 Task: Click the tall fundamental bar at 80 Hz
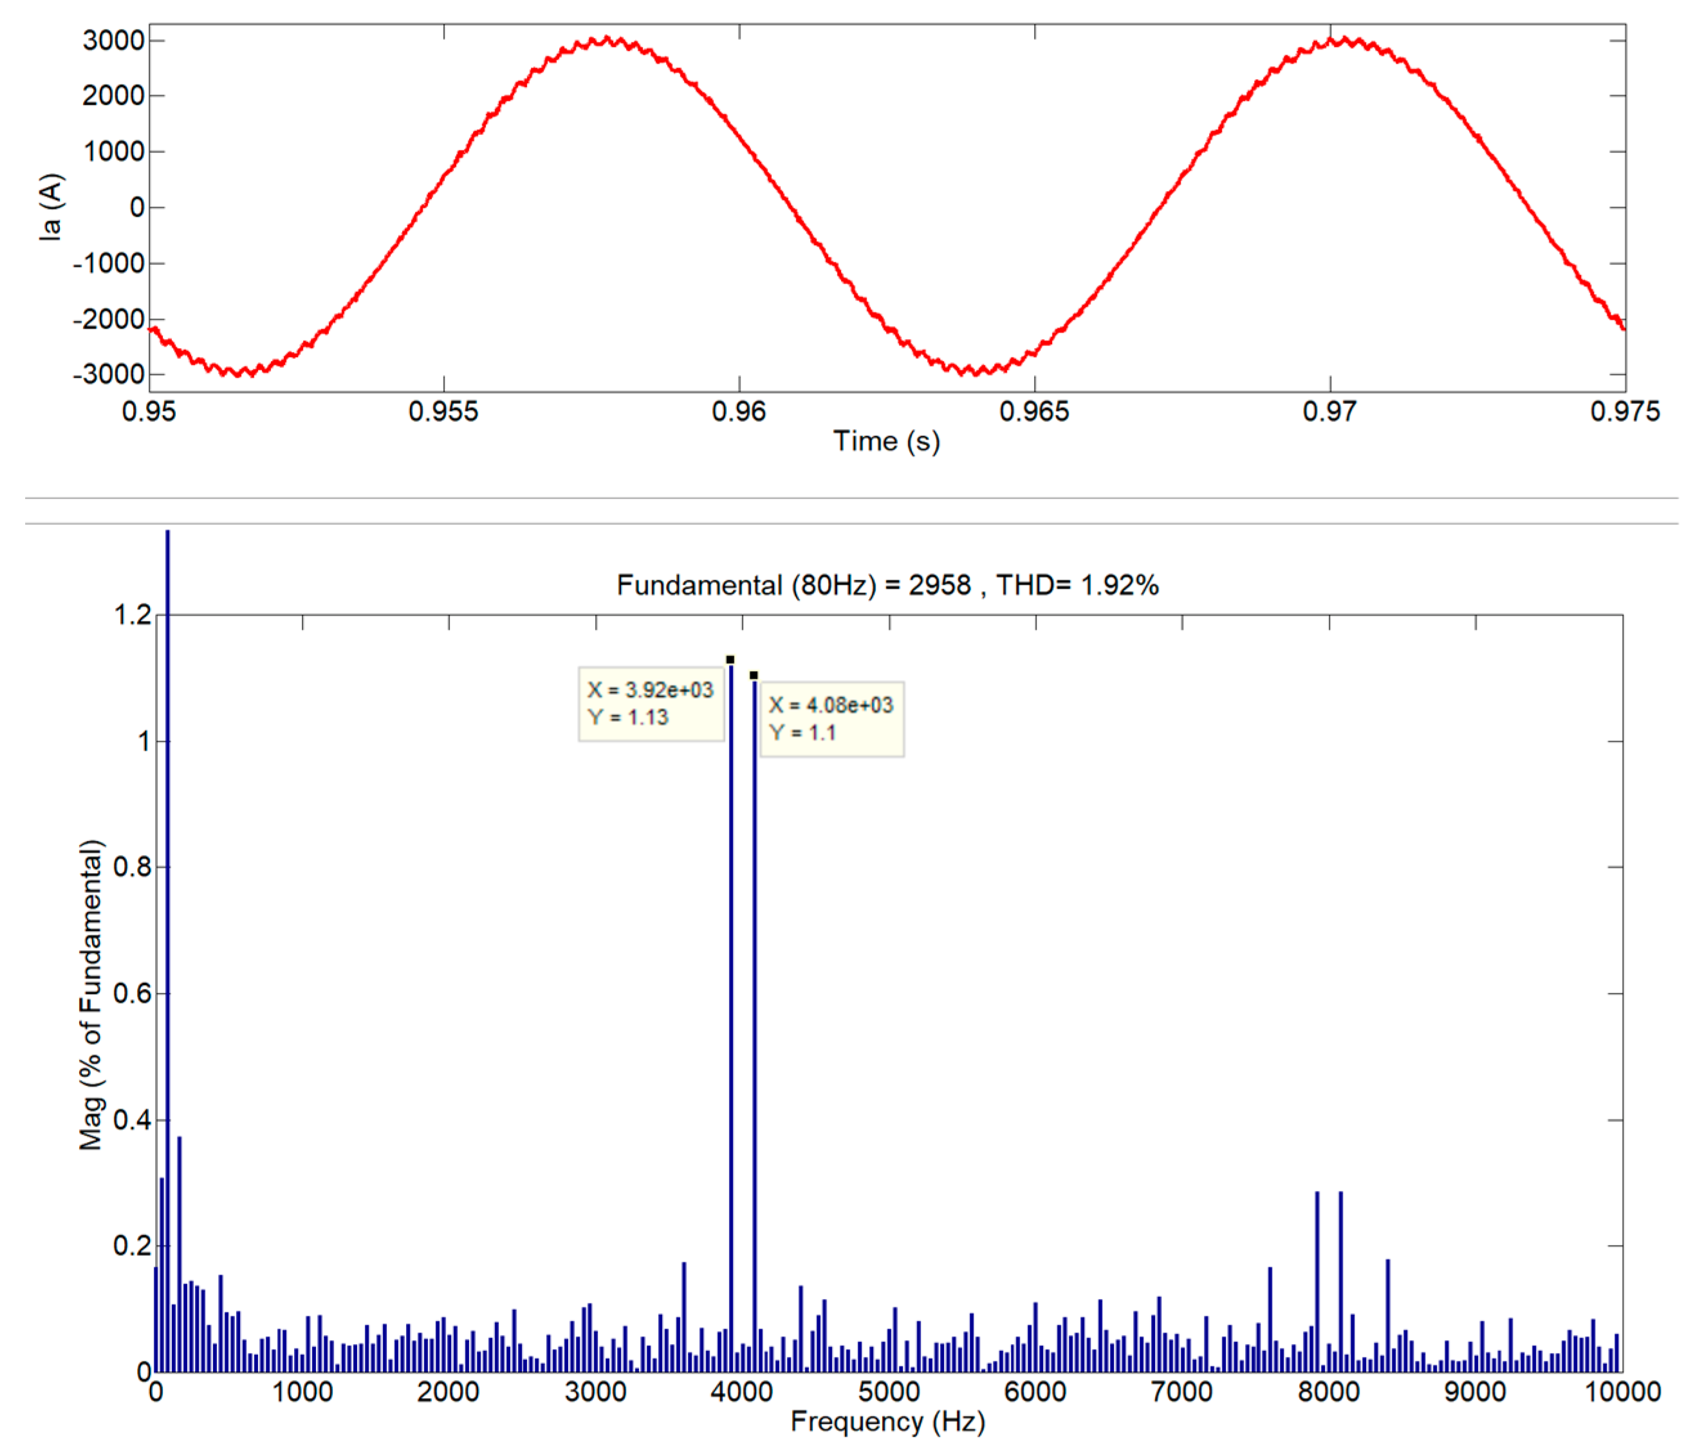tap(167, 950)
